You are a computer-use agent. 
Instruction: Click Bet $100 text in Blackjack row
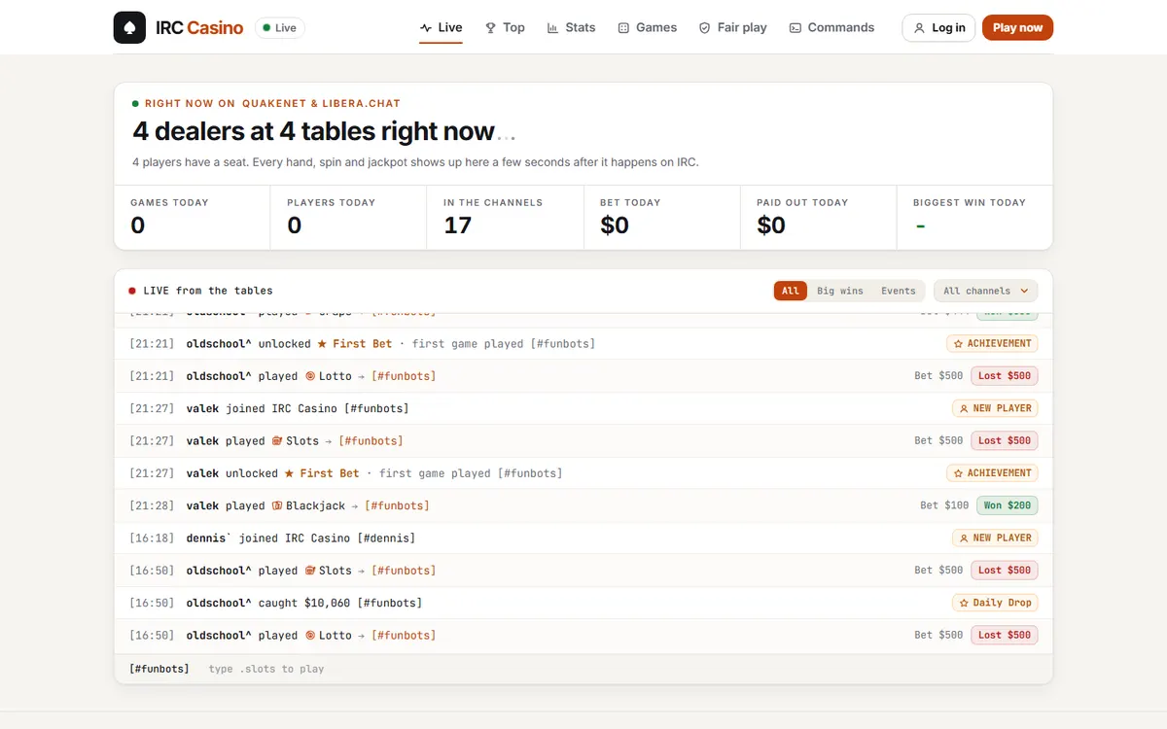pyautogui.click(x=944, y=505)
